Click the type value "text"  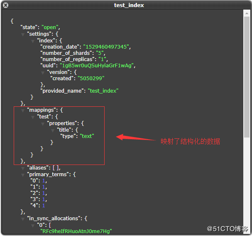pos(87,136)
